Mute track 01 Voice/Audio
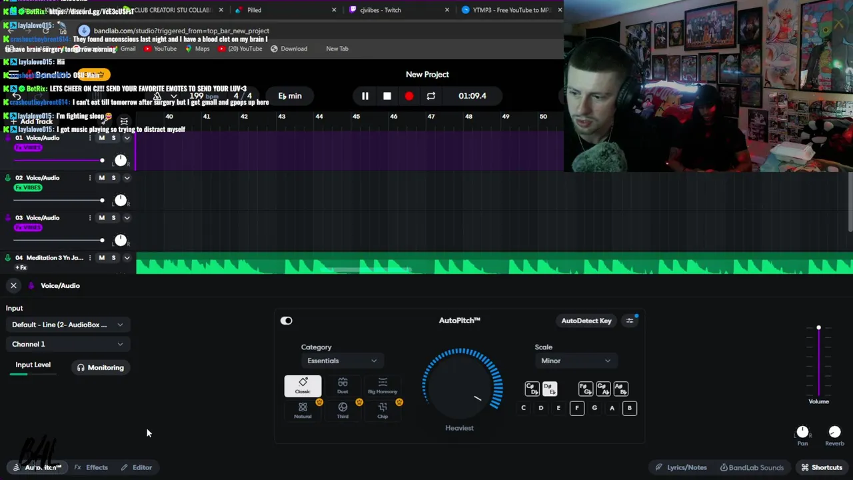This screenshot has width=853, height=480. pos(101,138)
